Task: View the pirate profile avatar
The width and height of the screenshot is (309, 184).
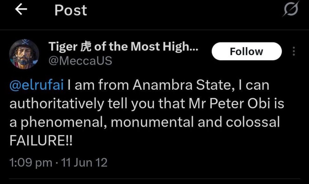Action: (x=24, y=54)
